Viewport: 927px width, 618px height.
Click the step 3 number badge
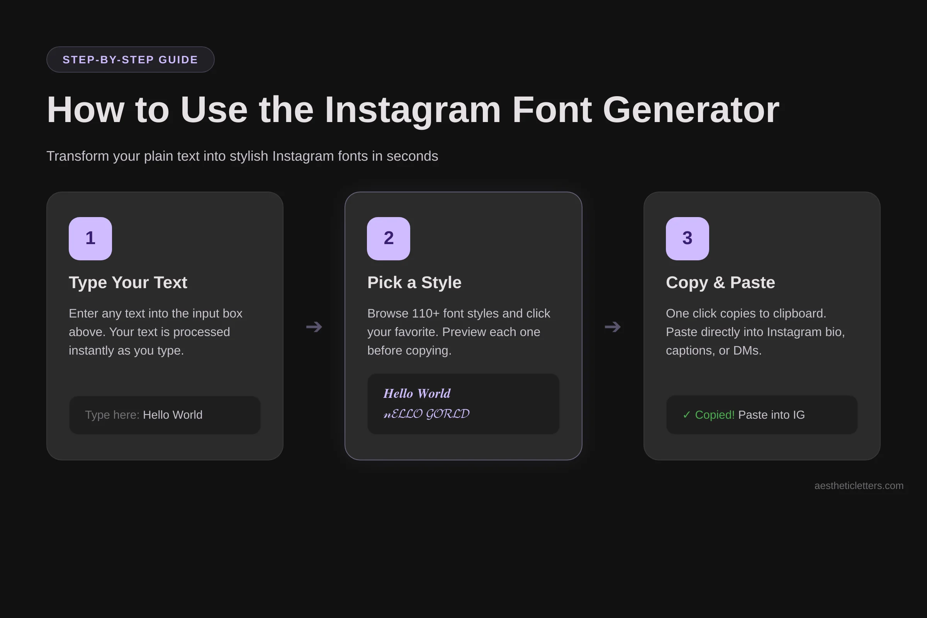click(x=688, y=238)
